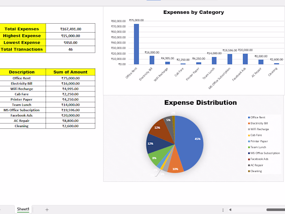The image size is (285, 214).
Task: Select the AC Repair bar in chart
Action: (261, 62)
